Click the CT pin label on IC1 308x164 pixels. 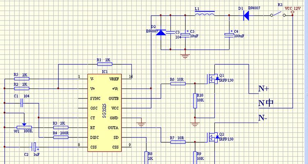[x=92, y=118]
